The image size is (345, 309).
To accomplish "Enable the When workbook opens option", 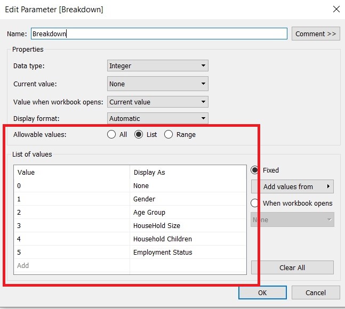I will pyautogui.click(x=255, y=203).
